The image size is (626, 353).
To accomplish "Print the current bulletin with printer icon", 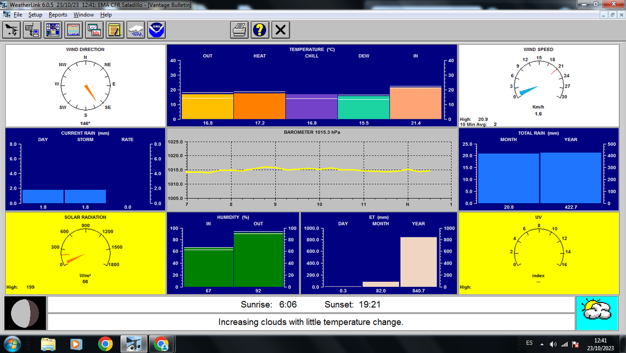I will 239,30.
